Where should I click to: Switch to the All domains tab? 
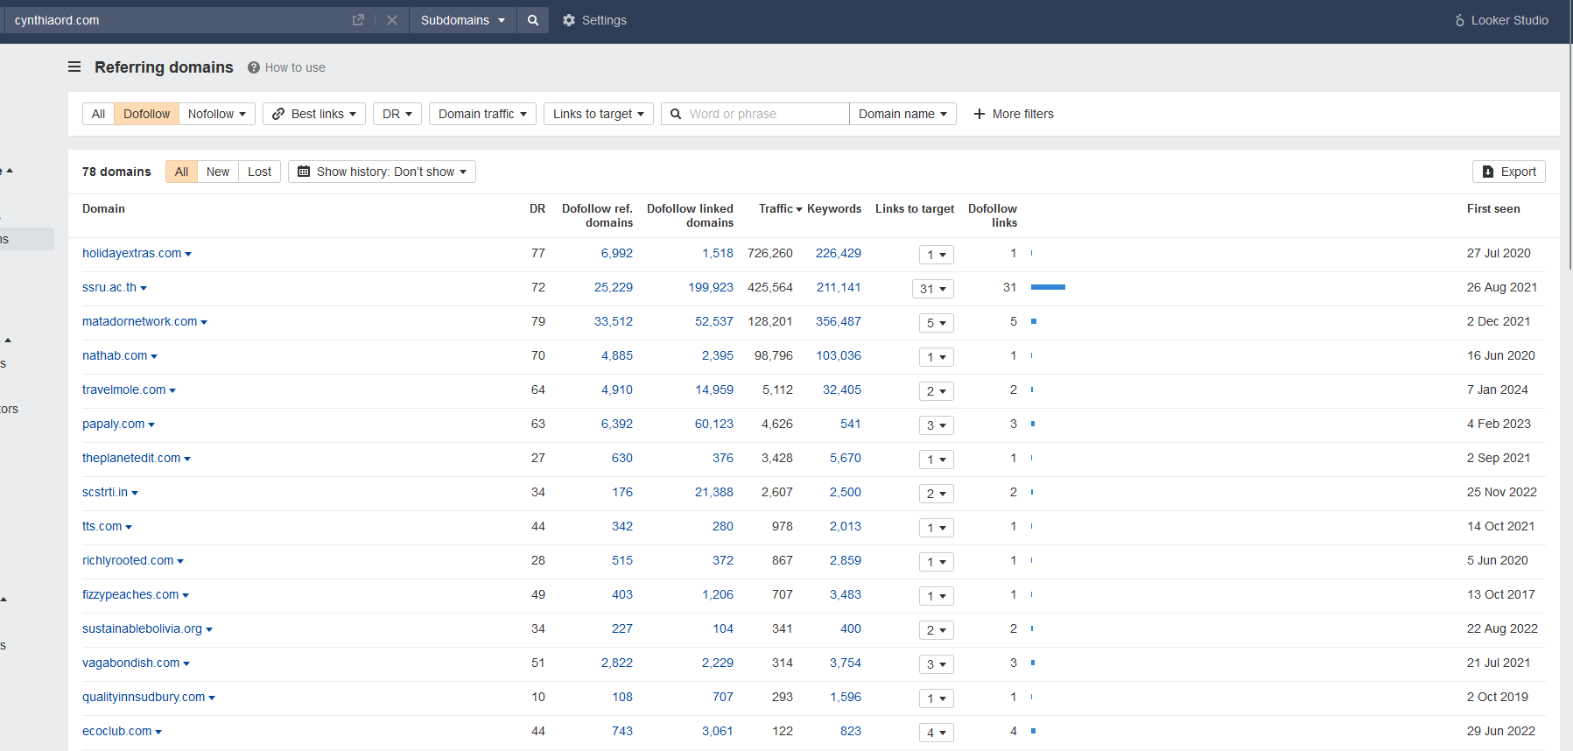coord(181,172)
